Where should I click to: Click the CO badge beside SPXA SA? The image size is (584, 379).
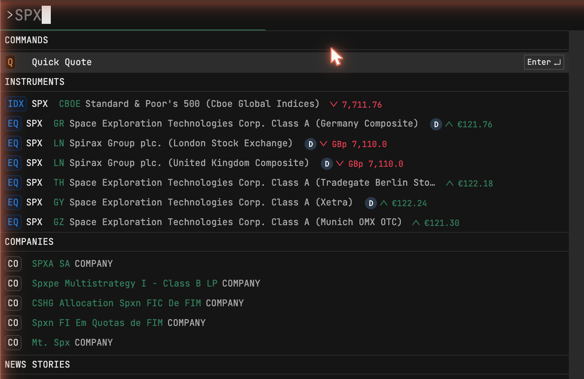click(13, 264)
